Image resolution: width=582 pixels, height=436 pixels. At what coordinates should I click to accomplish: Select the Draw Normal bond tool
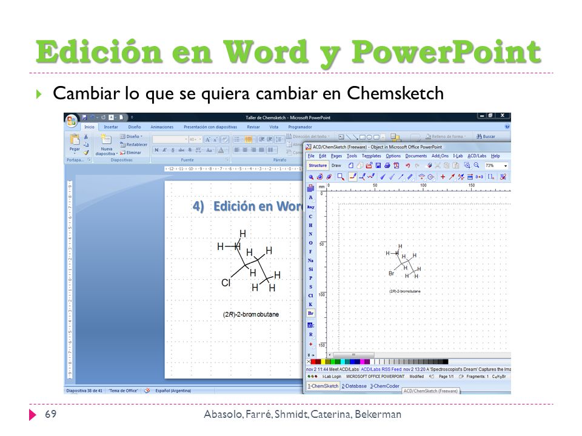tap(353, 176)
